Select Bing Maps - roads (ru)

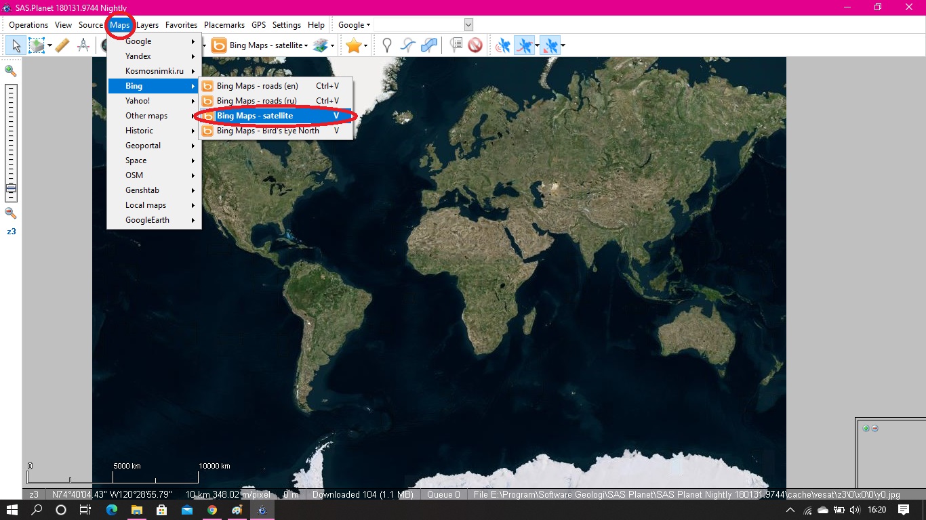point(275,101)
